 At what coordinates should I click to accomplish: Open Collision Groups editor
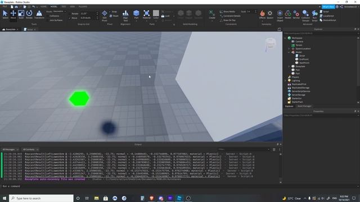click(x=305, y=15)
